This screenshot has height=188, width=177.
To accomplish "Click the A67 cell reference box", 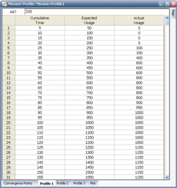I will (13, 12).
